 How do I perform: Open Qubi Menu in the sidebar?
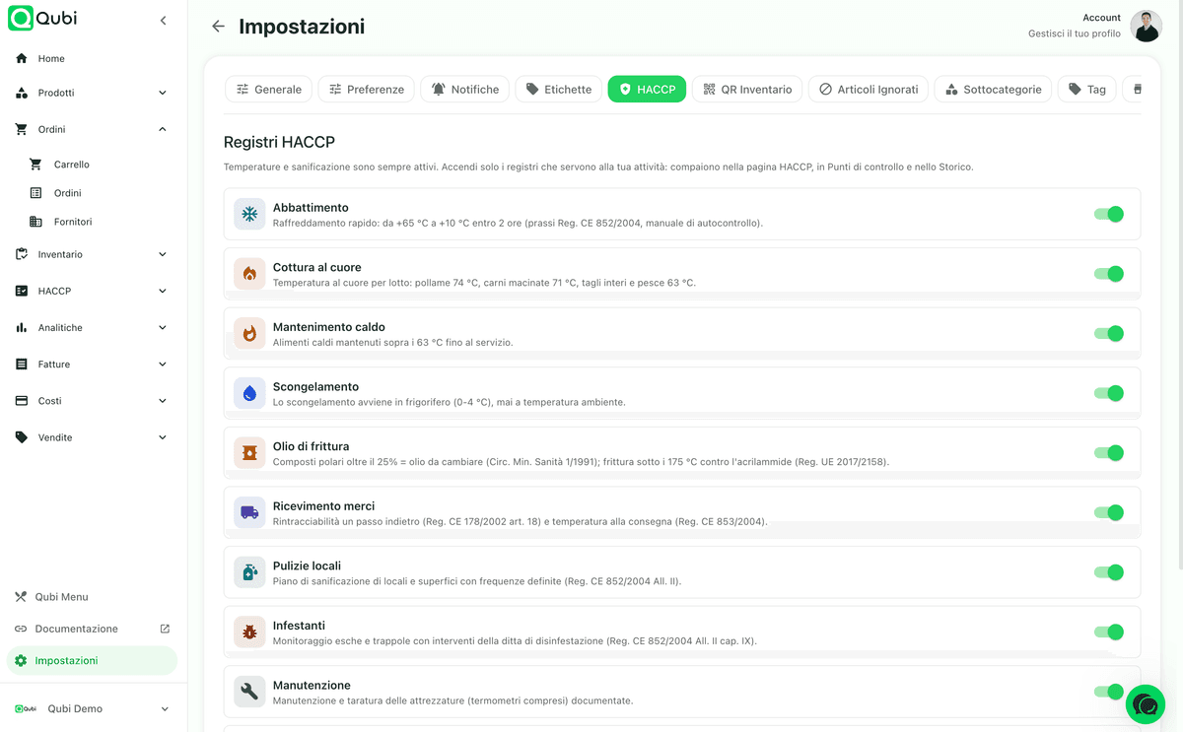click(x=94, y=597)
